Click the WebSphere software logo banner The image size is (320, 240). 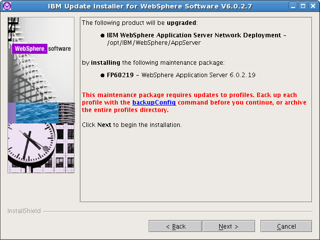click(41, 49)
